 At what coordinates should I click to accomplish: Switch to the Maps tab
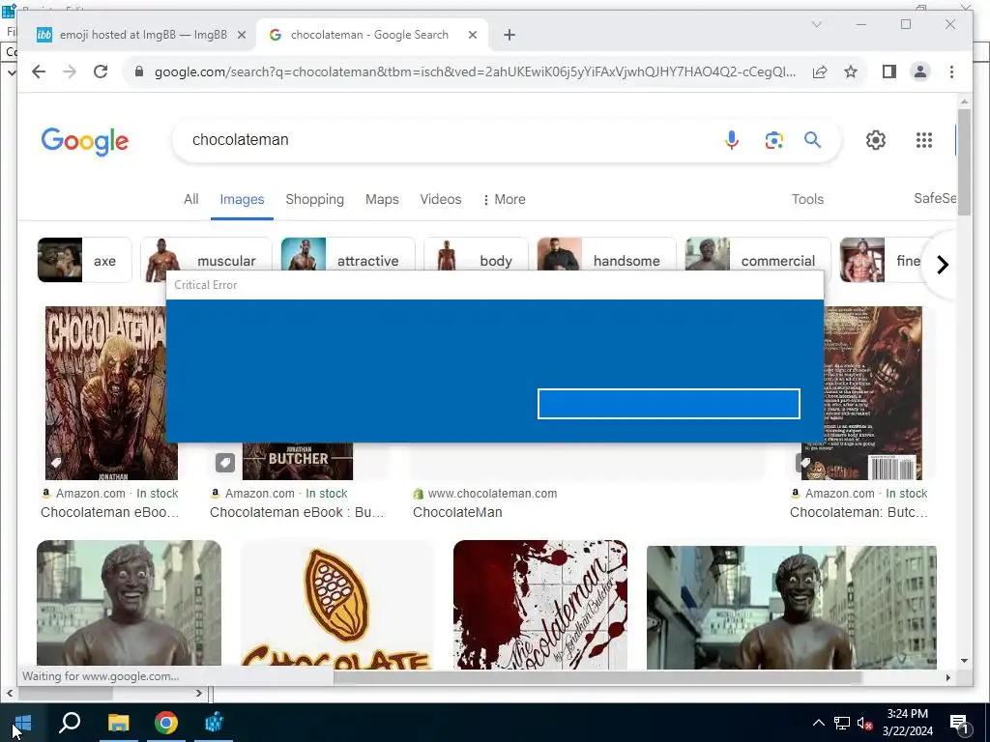(382, 199)
